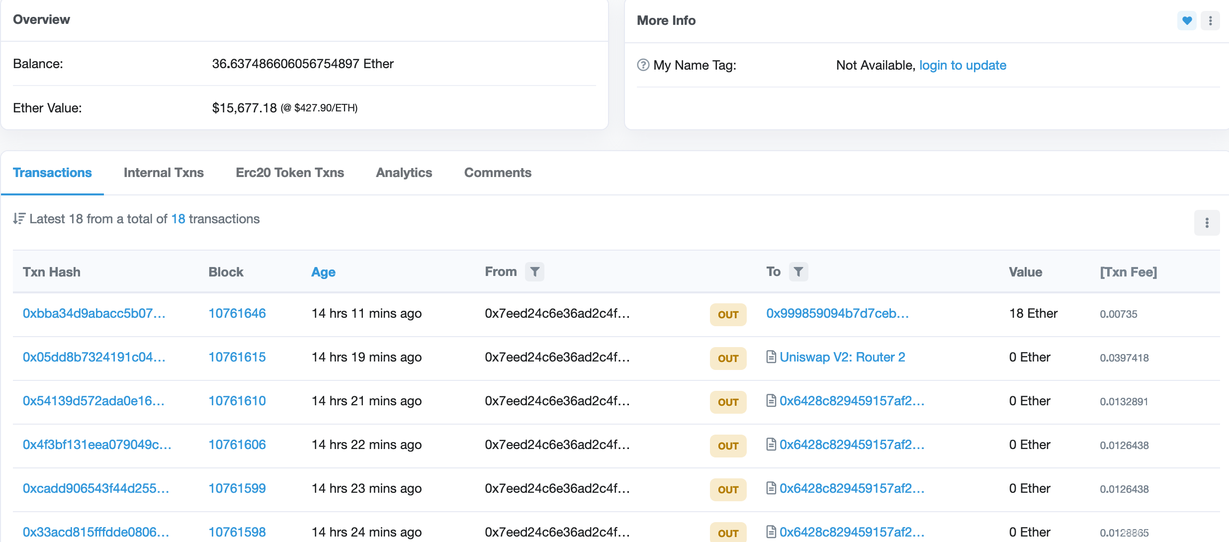
Task: Click contract icon next to Uniswap V2 Router
Action: coord(771,357)
